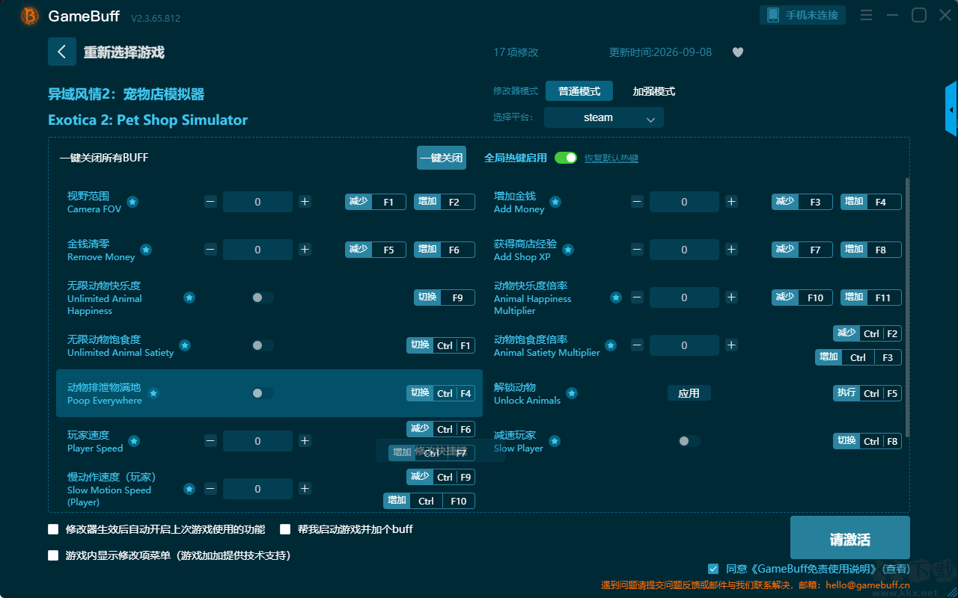Click Camera FOV value input field

coord(257,202)
